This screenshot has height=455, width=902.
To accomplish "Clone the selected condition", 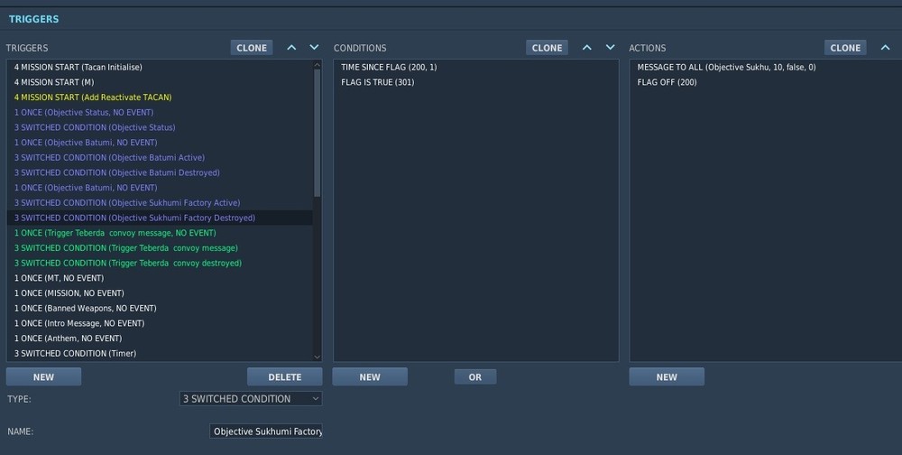I will [547, 48].
